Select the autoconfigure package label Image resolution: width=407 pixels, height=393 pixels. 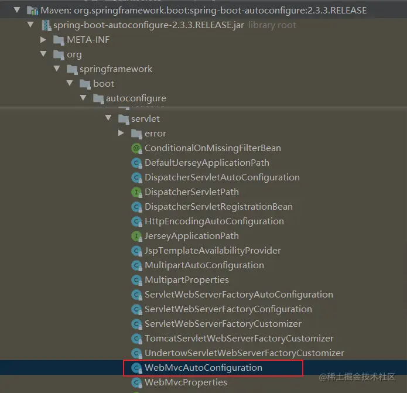click(x=136, y=98)
